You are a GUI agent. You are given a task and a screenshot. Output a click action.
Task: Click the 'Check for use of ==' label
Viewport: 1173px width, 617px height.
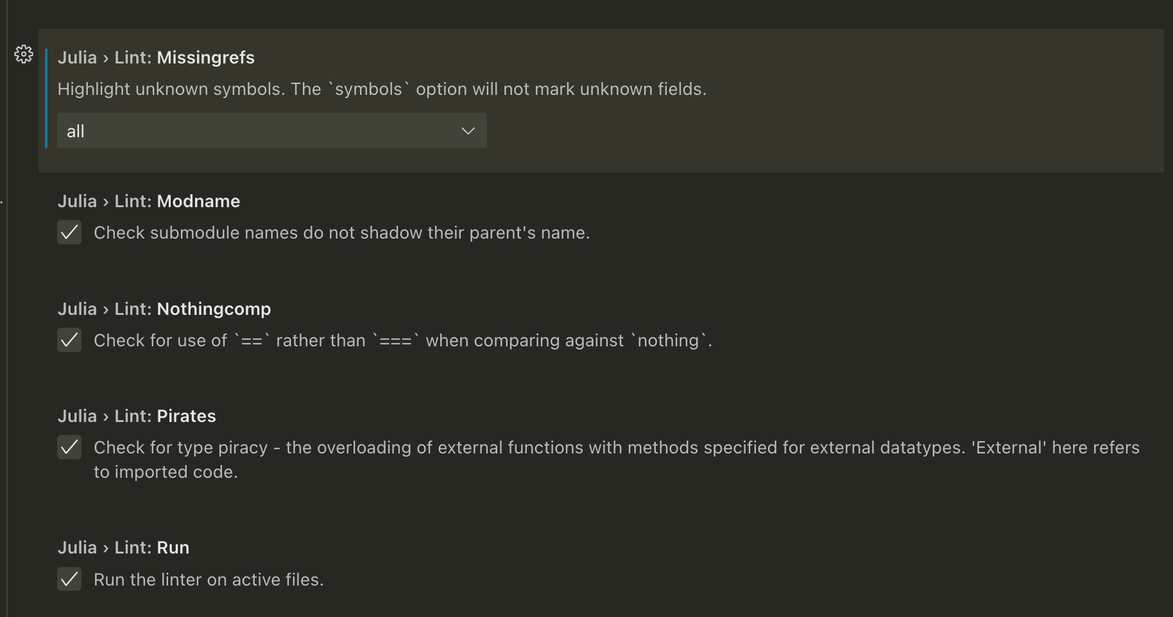coord(403,341)
